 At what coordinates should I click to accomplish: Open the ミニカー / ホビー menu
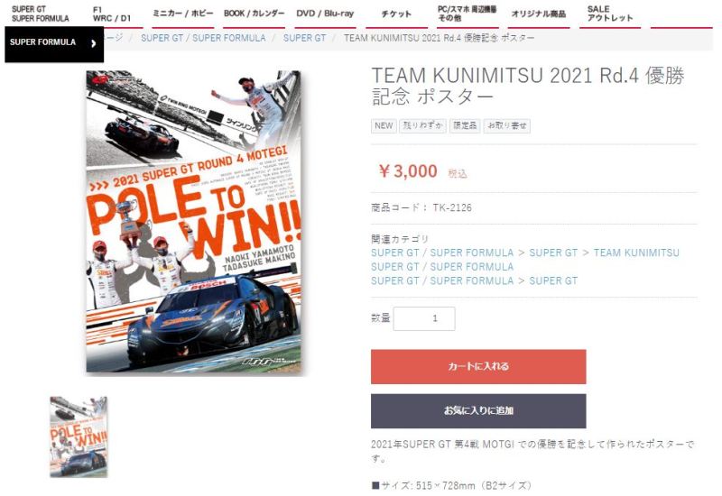tap(183, 14)
